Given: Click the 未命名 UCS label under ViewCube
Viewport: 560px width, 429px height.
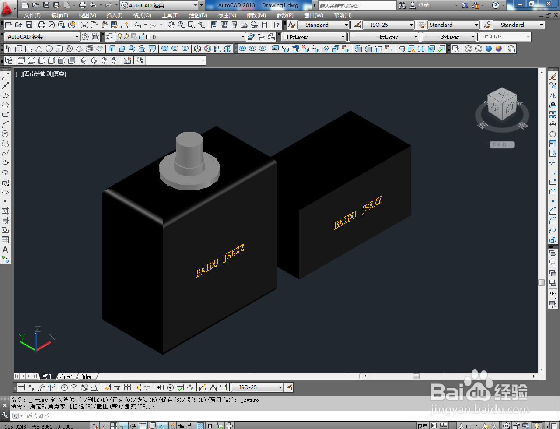Looking at the screenshot, I should tap(502, 144).
